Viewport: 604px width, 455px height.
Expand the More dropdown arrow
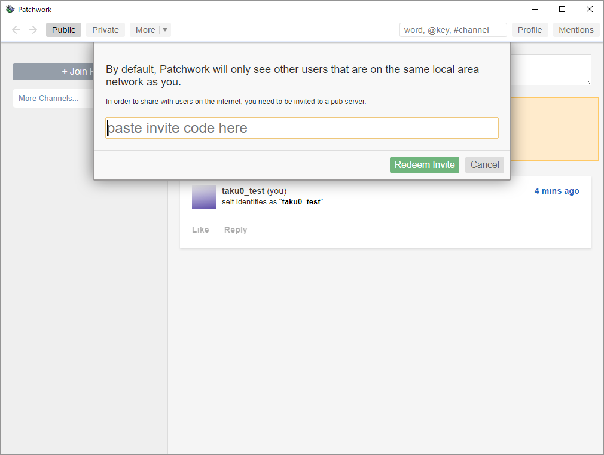point(165,30)
